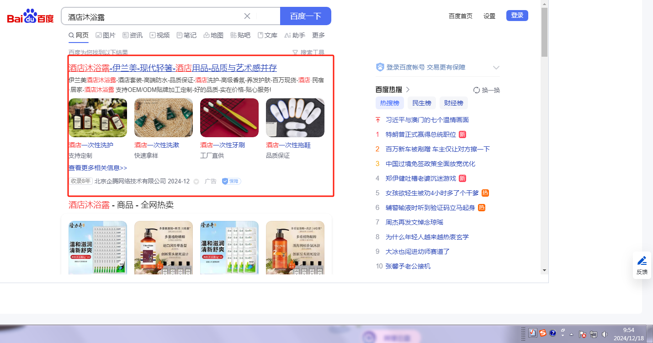Click the Baidu logo

click(30, 16)
